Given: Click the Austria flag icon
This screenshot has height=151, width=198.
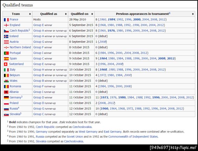Looking at the screenshot, I should [6, 42].
